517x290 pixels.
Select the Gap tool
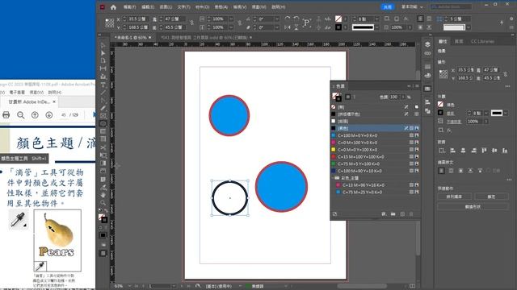click(103, 68)
